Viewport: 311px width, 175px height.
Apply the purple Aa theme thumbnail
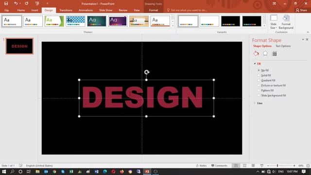(x=118, y=21)
